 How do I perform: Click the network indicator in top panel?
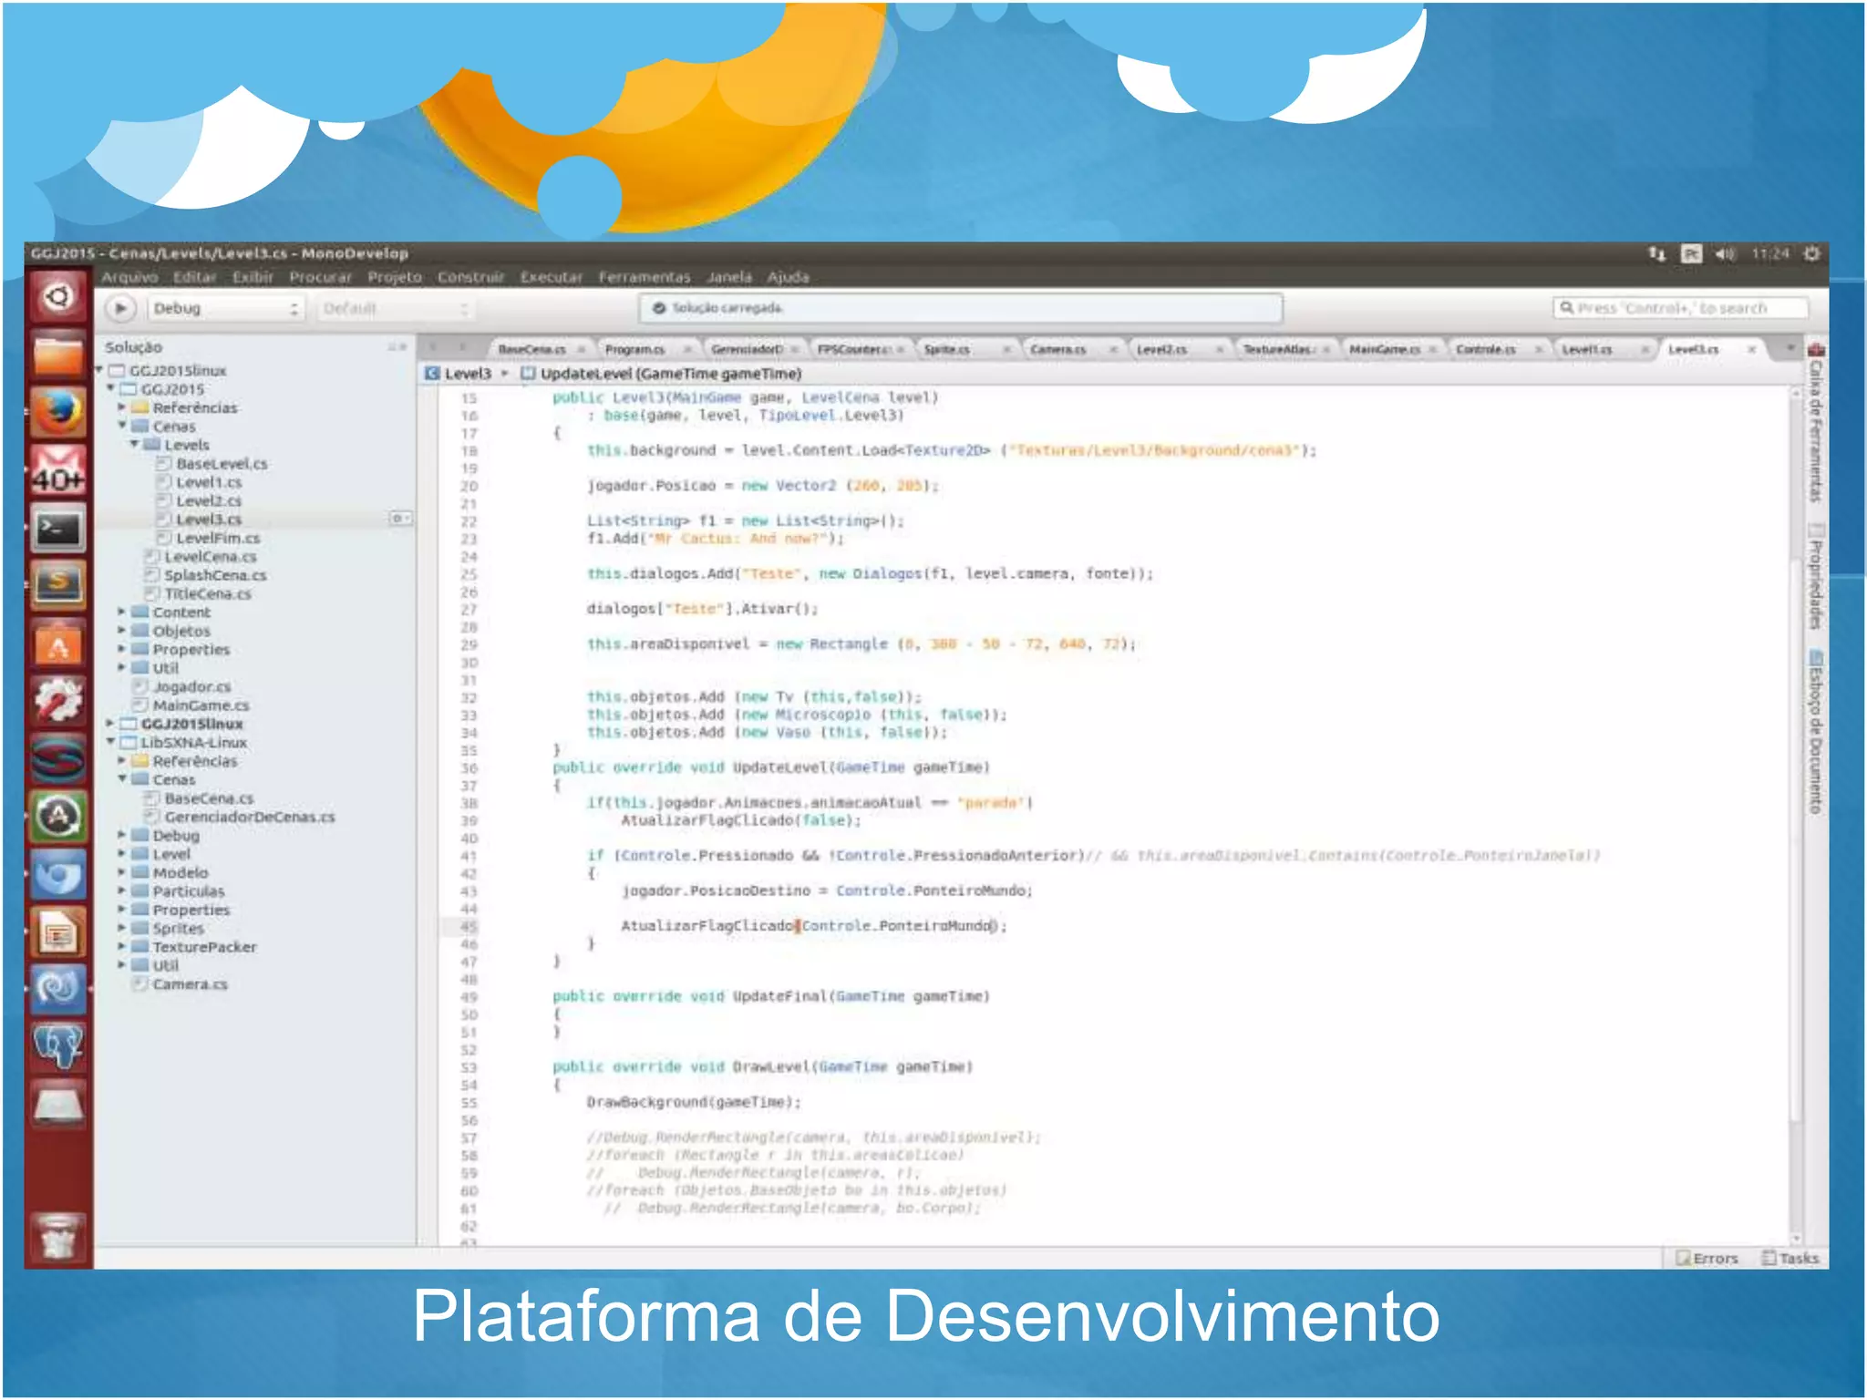coord(1656,253)
